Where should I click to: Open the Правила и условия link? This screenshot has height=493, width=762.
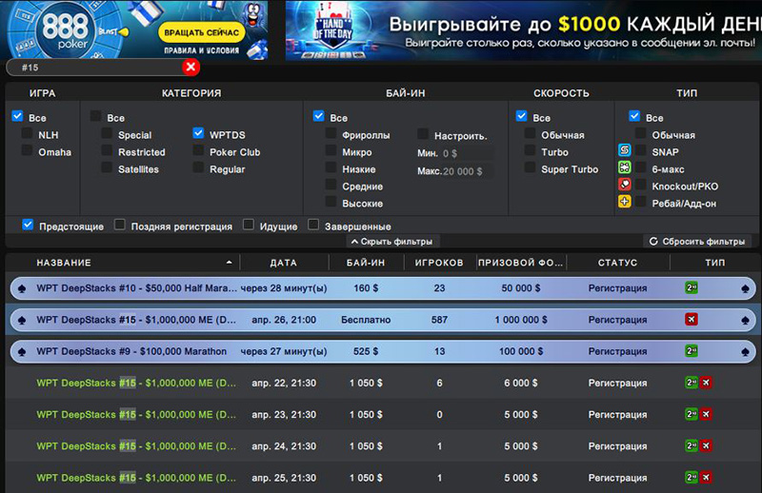tap(201, 50)
